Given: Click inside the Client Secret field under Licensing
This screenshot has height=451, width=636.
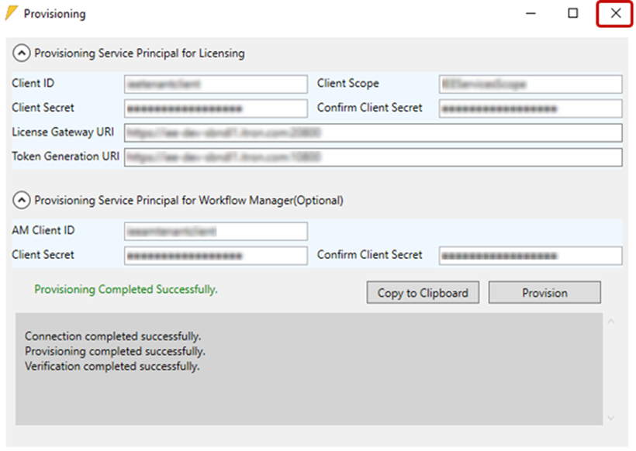Looking at the screenshot, I should [x=216, y=108].
